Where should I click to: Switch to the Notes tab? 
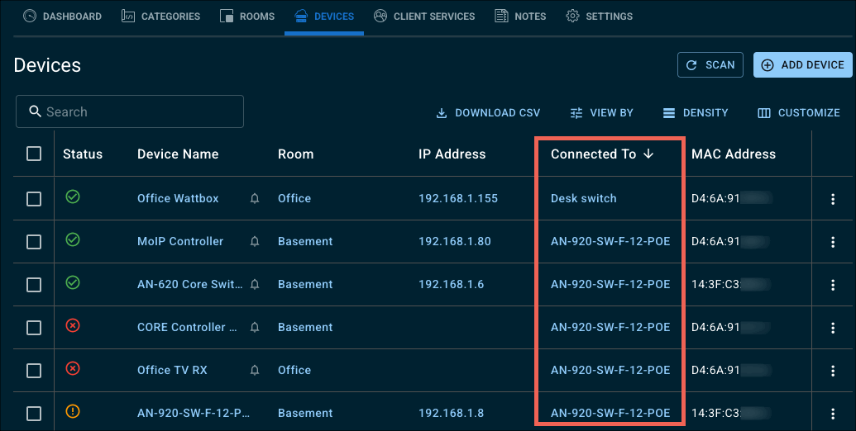519,17
